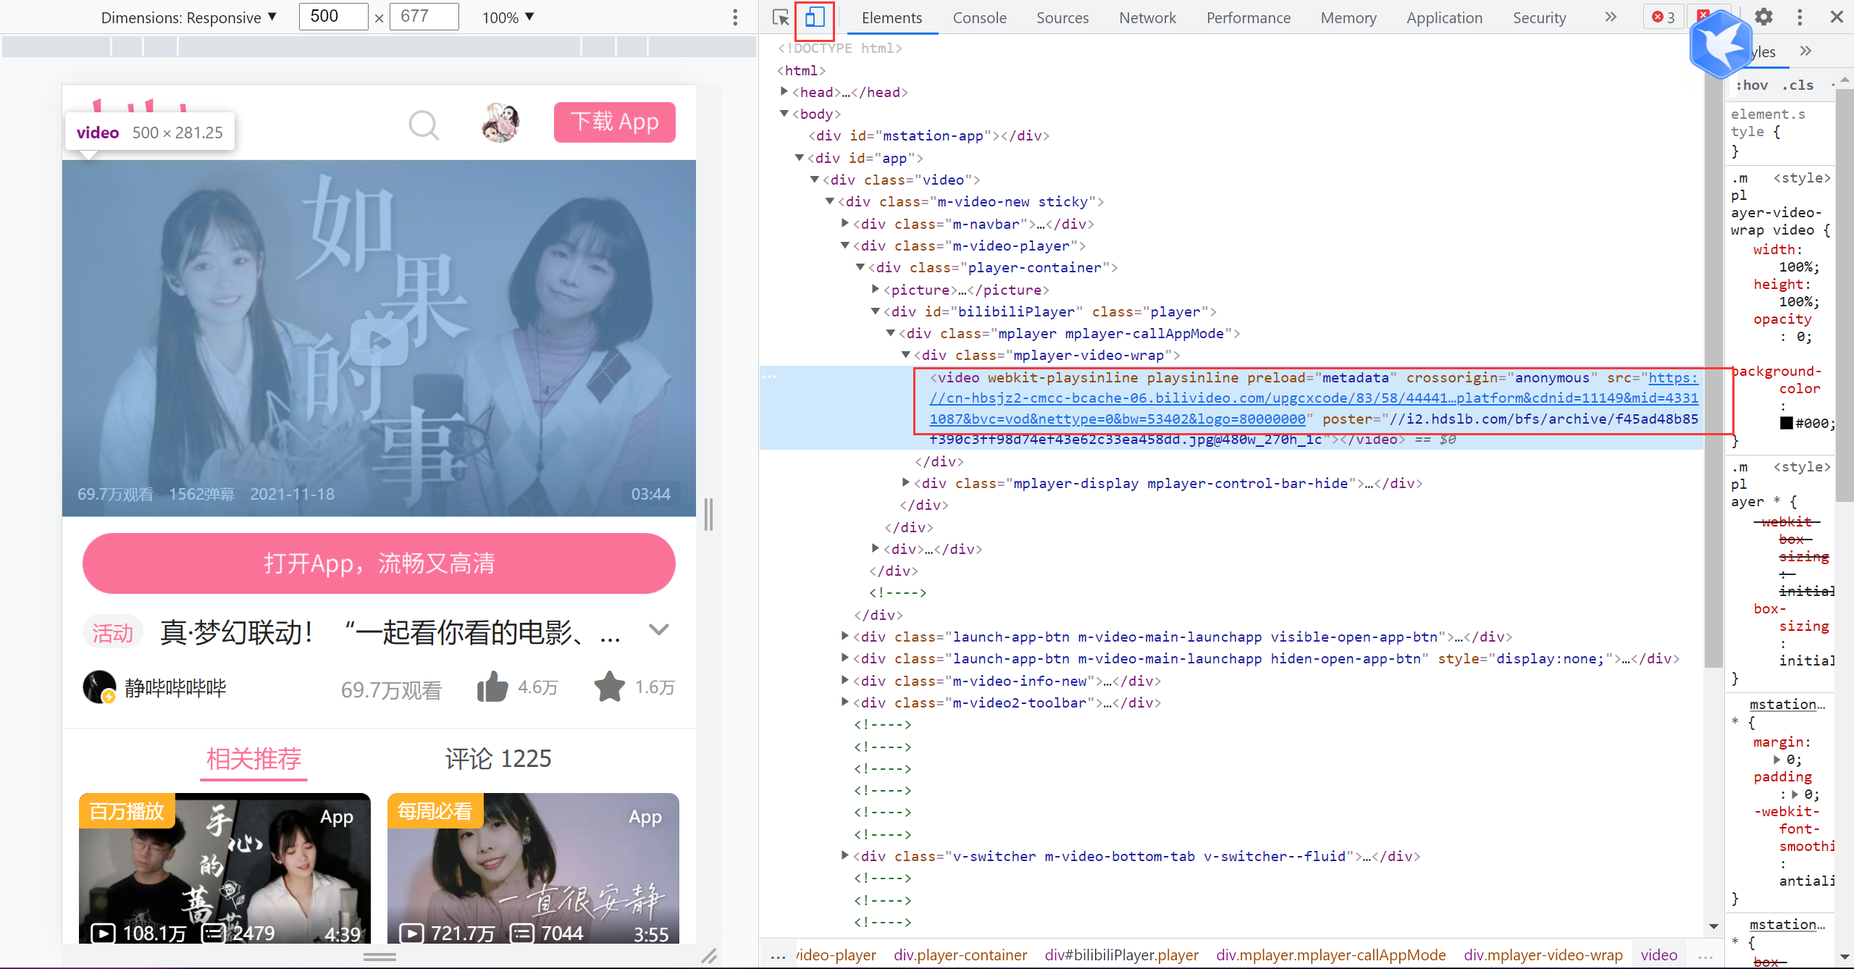Click the viewport height field 677
Viewport: 1854px width, 969px height.
click(x=424, y=17)
